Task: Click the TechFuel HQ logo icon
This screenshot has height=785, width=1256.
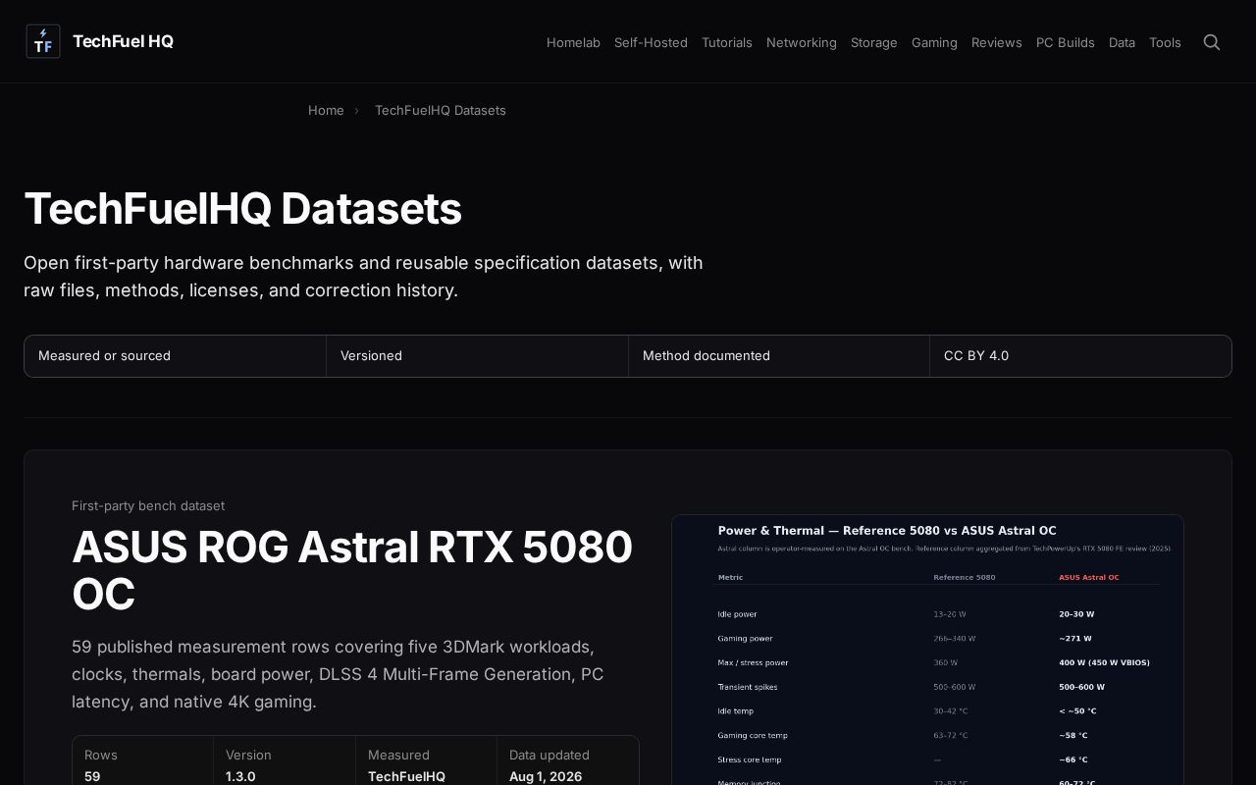Action: 43,41
